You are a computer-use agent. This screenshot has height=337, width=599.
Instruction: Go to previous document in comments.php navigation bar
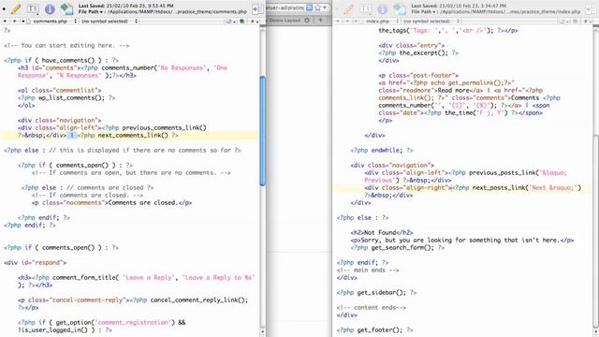coord(5,21)
